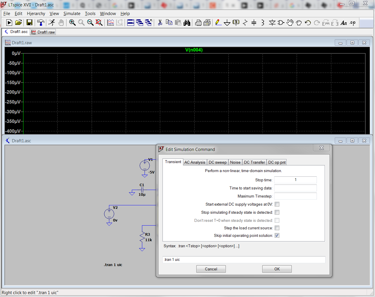Click the Undo arrow icon
Screen dimensions: 375x297
(308, 23)
